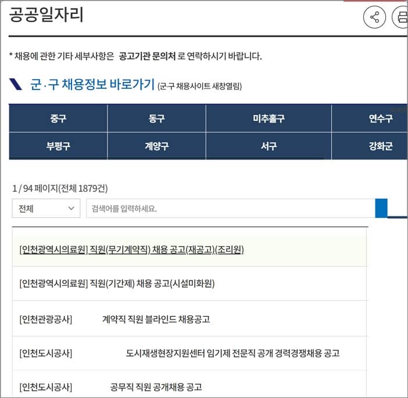The width and height of the screenshot is (408, 398).
Task: Click the 1 / 94 페이지 count text
Action: coord(60,188)
